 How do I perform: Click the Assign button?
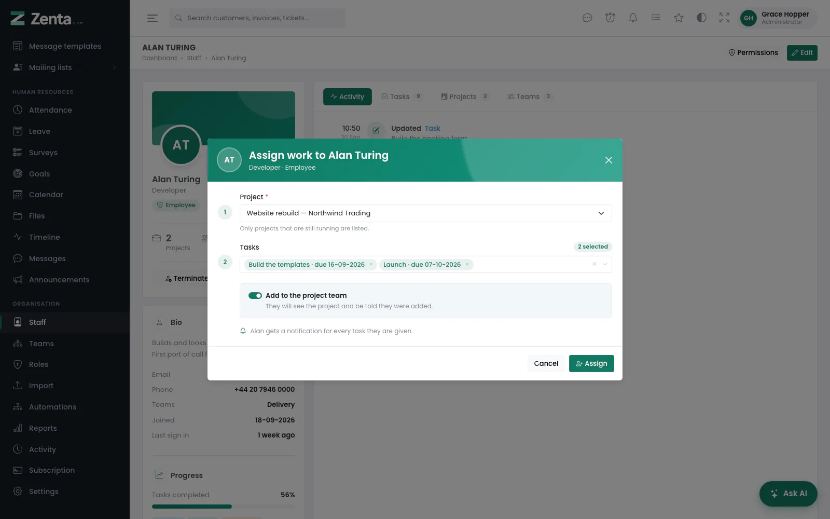[591, 363]
